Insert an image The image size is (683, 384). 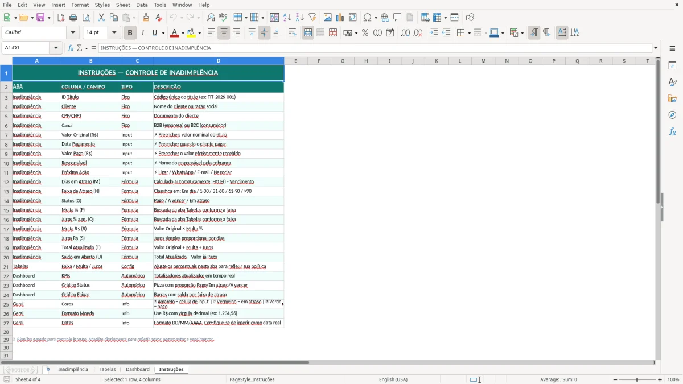pyautogui.click(x=328, y=18)
